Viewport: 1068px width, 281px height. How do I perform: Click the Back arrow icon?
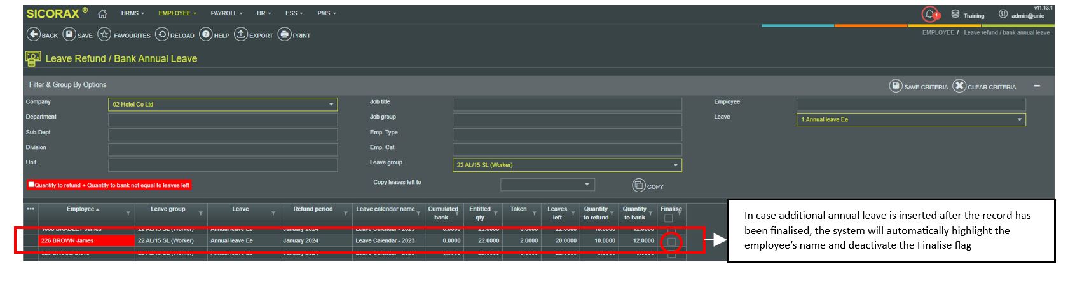[x=34, y=35]
